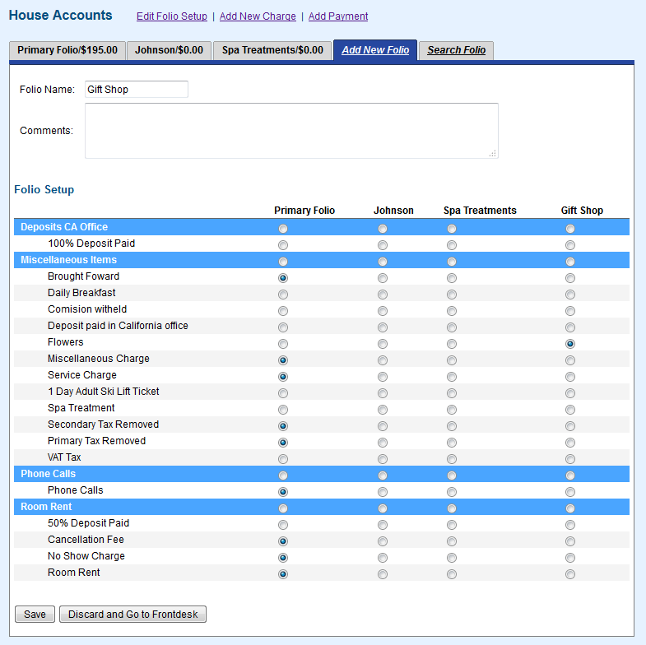Set VAT Tax to Gift Shop
Viewport: 646px width, 645px height.
569,459
